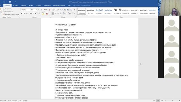Decrease paragraph indent
The height and width of the screenshot is (102, 181).
click(x=65, y=10)
